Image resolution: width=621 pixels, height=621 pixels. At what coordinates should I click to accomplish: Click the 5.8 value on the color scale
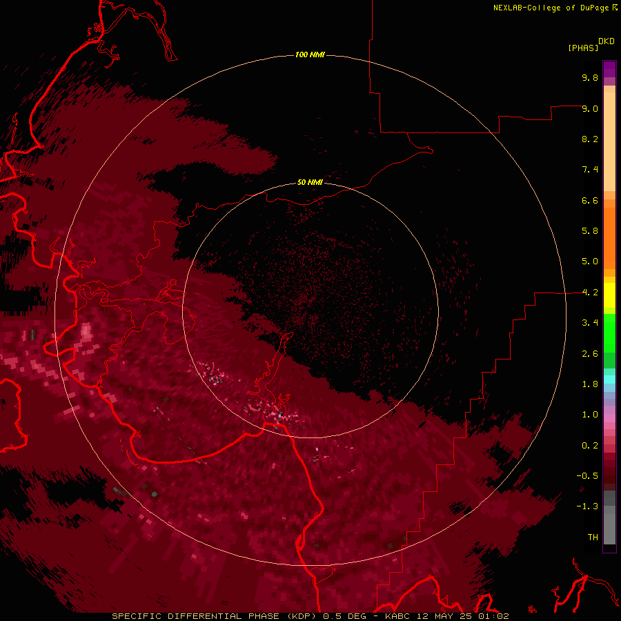pos(590,231)
